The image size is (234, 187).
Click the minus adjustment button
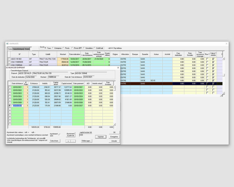73,141
